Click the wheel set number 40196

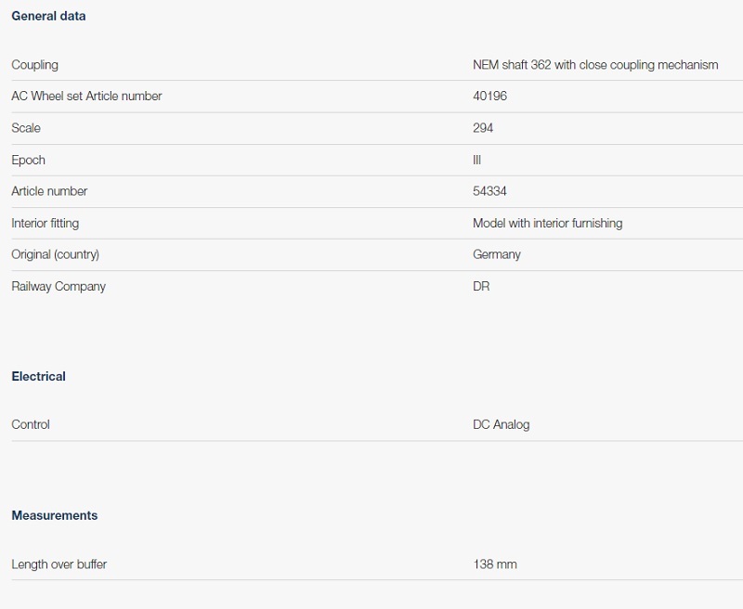pyautogui.click(x=489, y=97)
